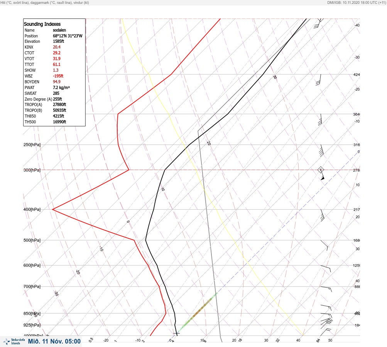
Task: Click the 700[hPa] pressure label
Action: [32, 287]
